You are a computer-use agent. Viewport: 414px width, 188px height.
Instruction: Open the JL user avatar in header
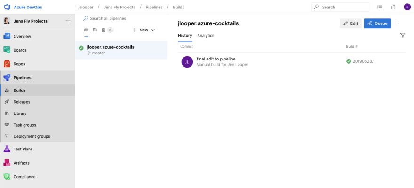coord(407,7)
